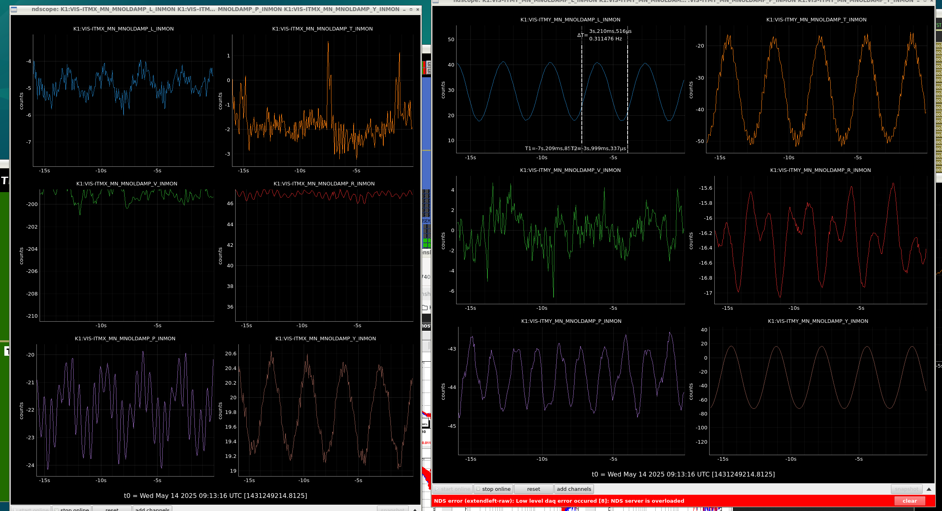Click add channels in the ITMY window
Image resolution: width=942 pixels, height=511 pixels.
pos(574,489)
